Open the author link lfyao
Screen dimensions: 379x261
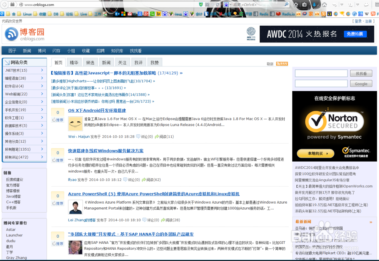[72, 179]
